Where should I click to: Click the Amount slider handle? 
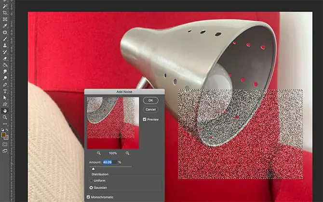(x=93, y=169)
